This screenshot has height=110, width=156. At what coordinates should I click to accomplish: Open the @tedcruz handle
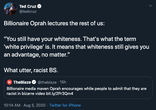[x=28, y=11]
